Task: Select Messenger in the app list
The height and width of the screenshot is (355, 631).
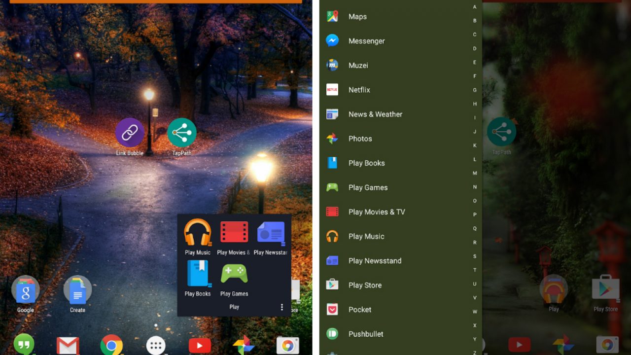Action: (366, 41)
